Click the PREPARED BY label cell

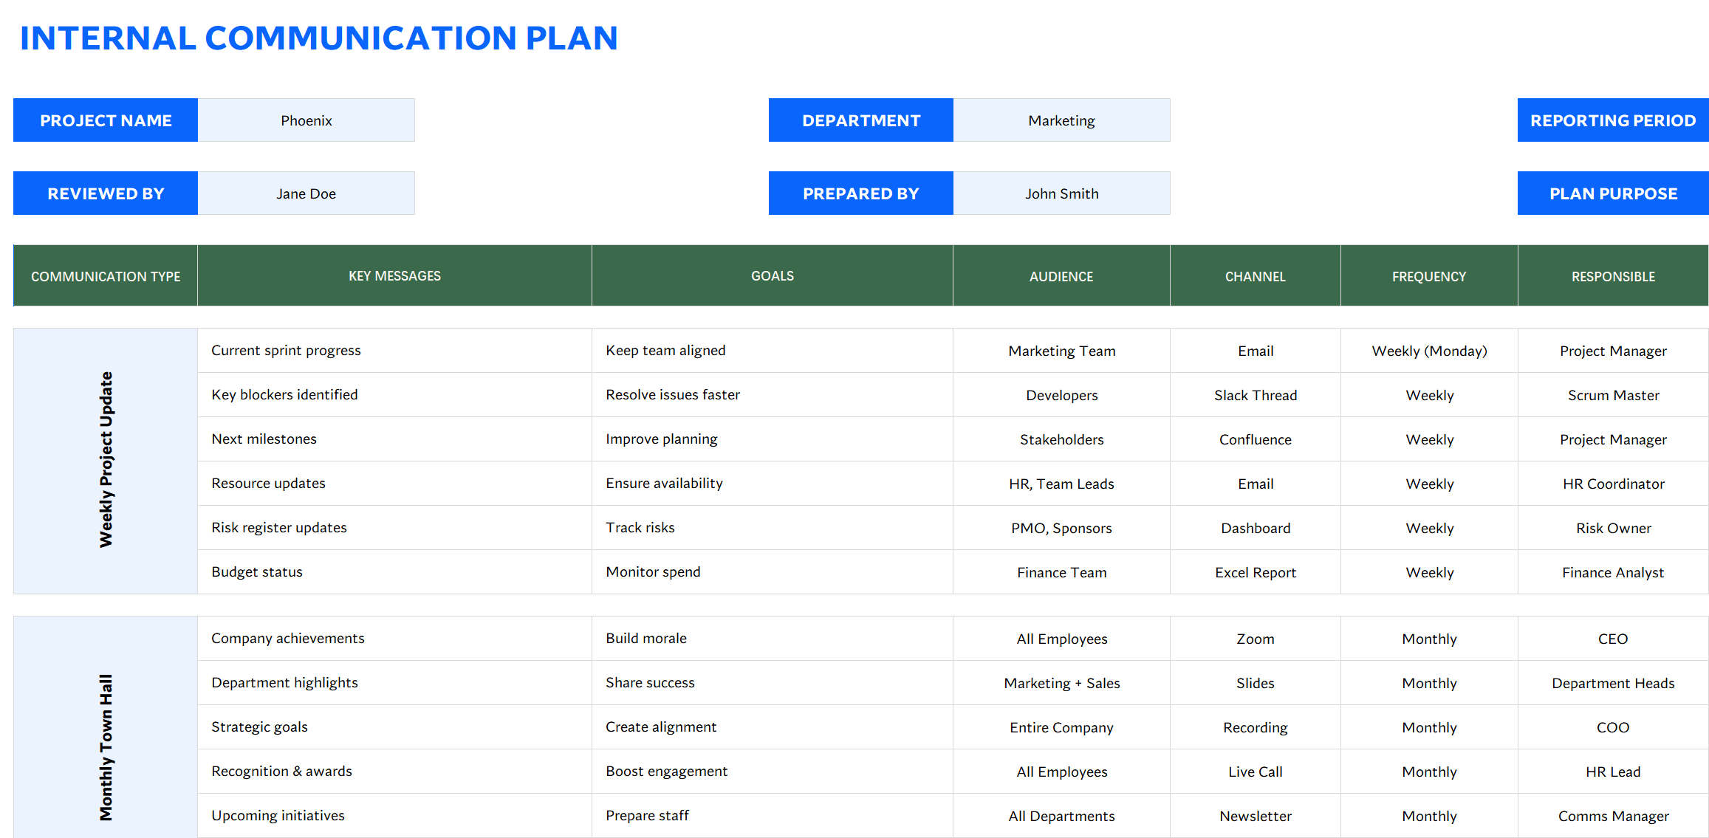tap(861, 193)
